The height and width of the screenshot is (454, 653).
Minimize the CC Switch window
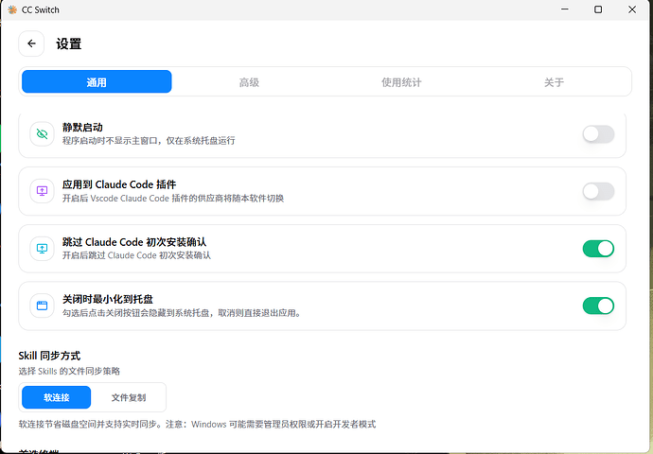[x=565, y=9]
